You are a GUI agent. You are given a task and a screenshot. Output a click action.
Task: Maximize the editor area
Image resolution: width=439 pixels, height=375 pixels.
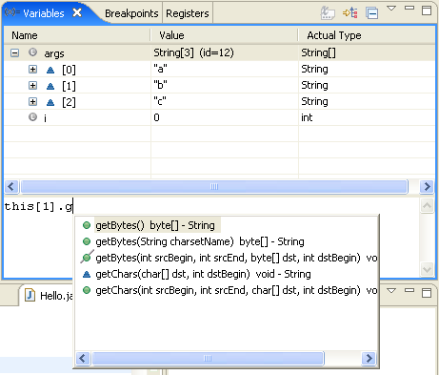point(427,293)
